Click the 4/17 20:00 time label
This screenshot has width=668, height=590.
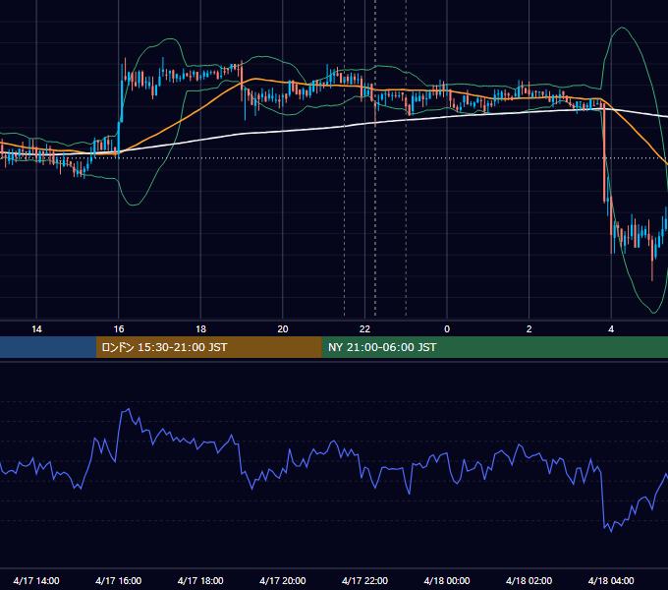click(x=283, y=580)
